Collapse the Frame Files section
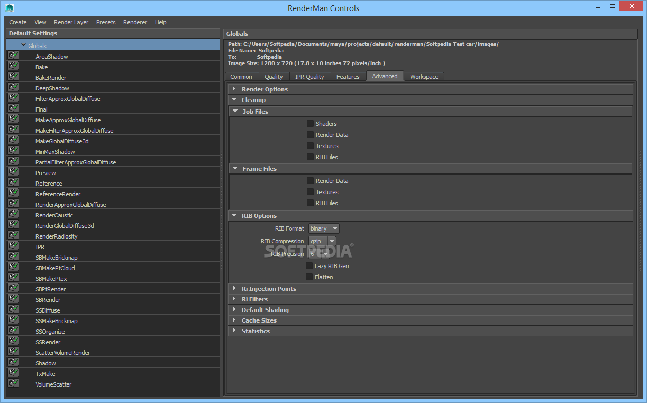 [235, 168]
